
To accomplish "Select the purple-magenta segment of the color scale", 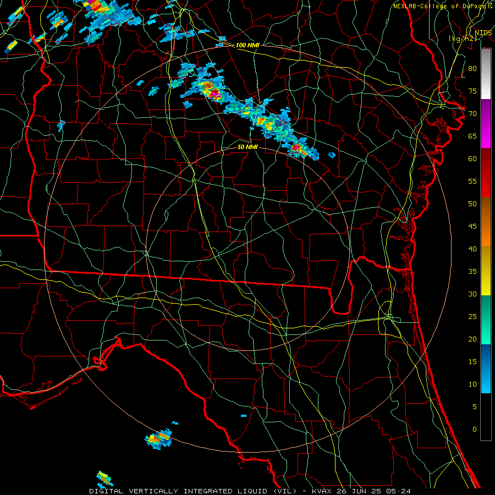I will click(x=486, y=123).
